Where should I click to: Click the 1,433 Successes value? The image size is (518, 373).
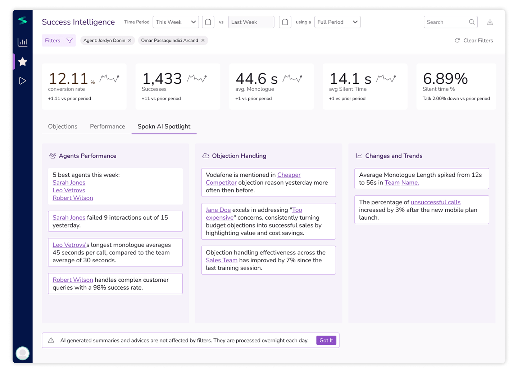[x=162, y=78]
